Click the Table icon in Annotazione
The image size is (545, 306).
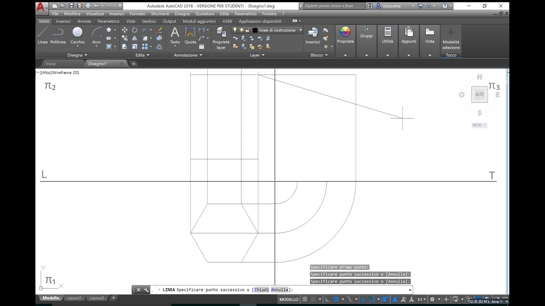(202, 46)
